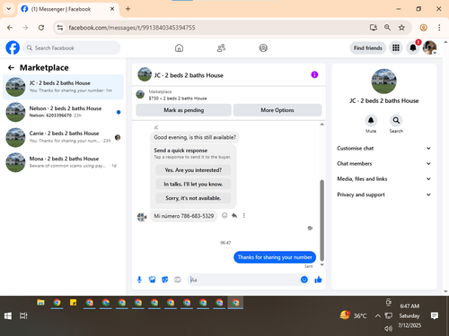
Task: Open the Groups icon in top navigation
Action: click(x=263, y=47)
